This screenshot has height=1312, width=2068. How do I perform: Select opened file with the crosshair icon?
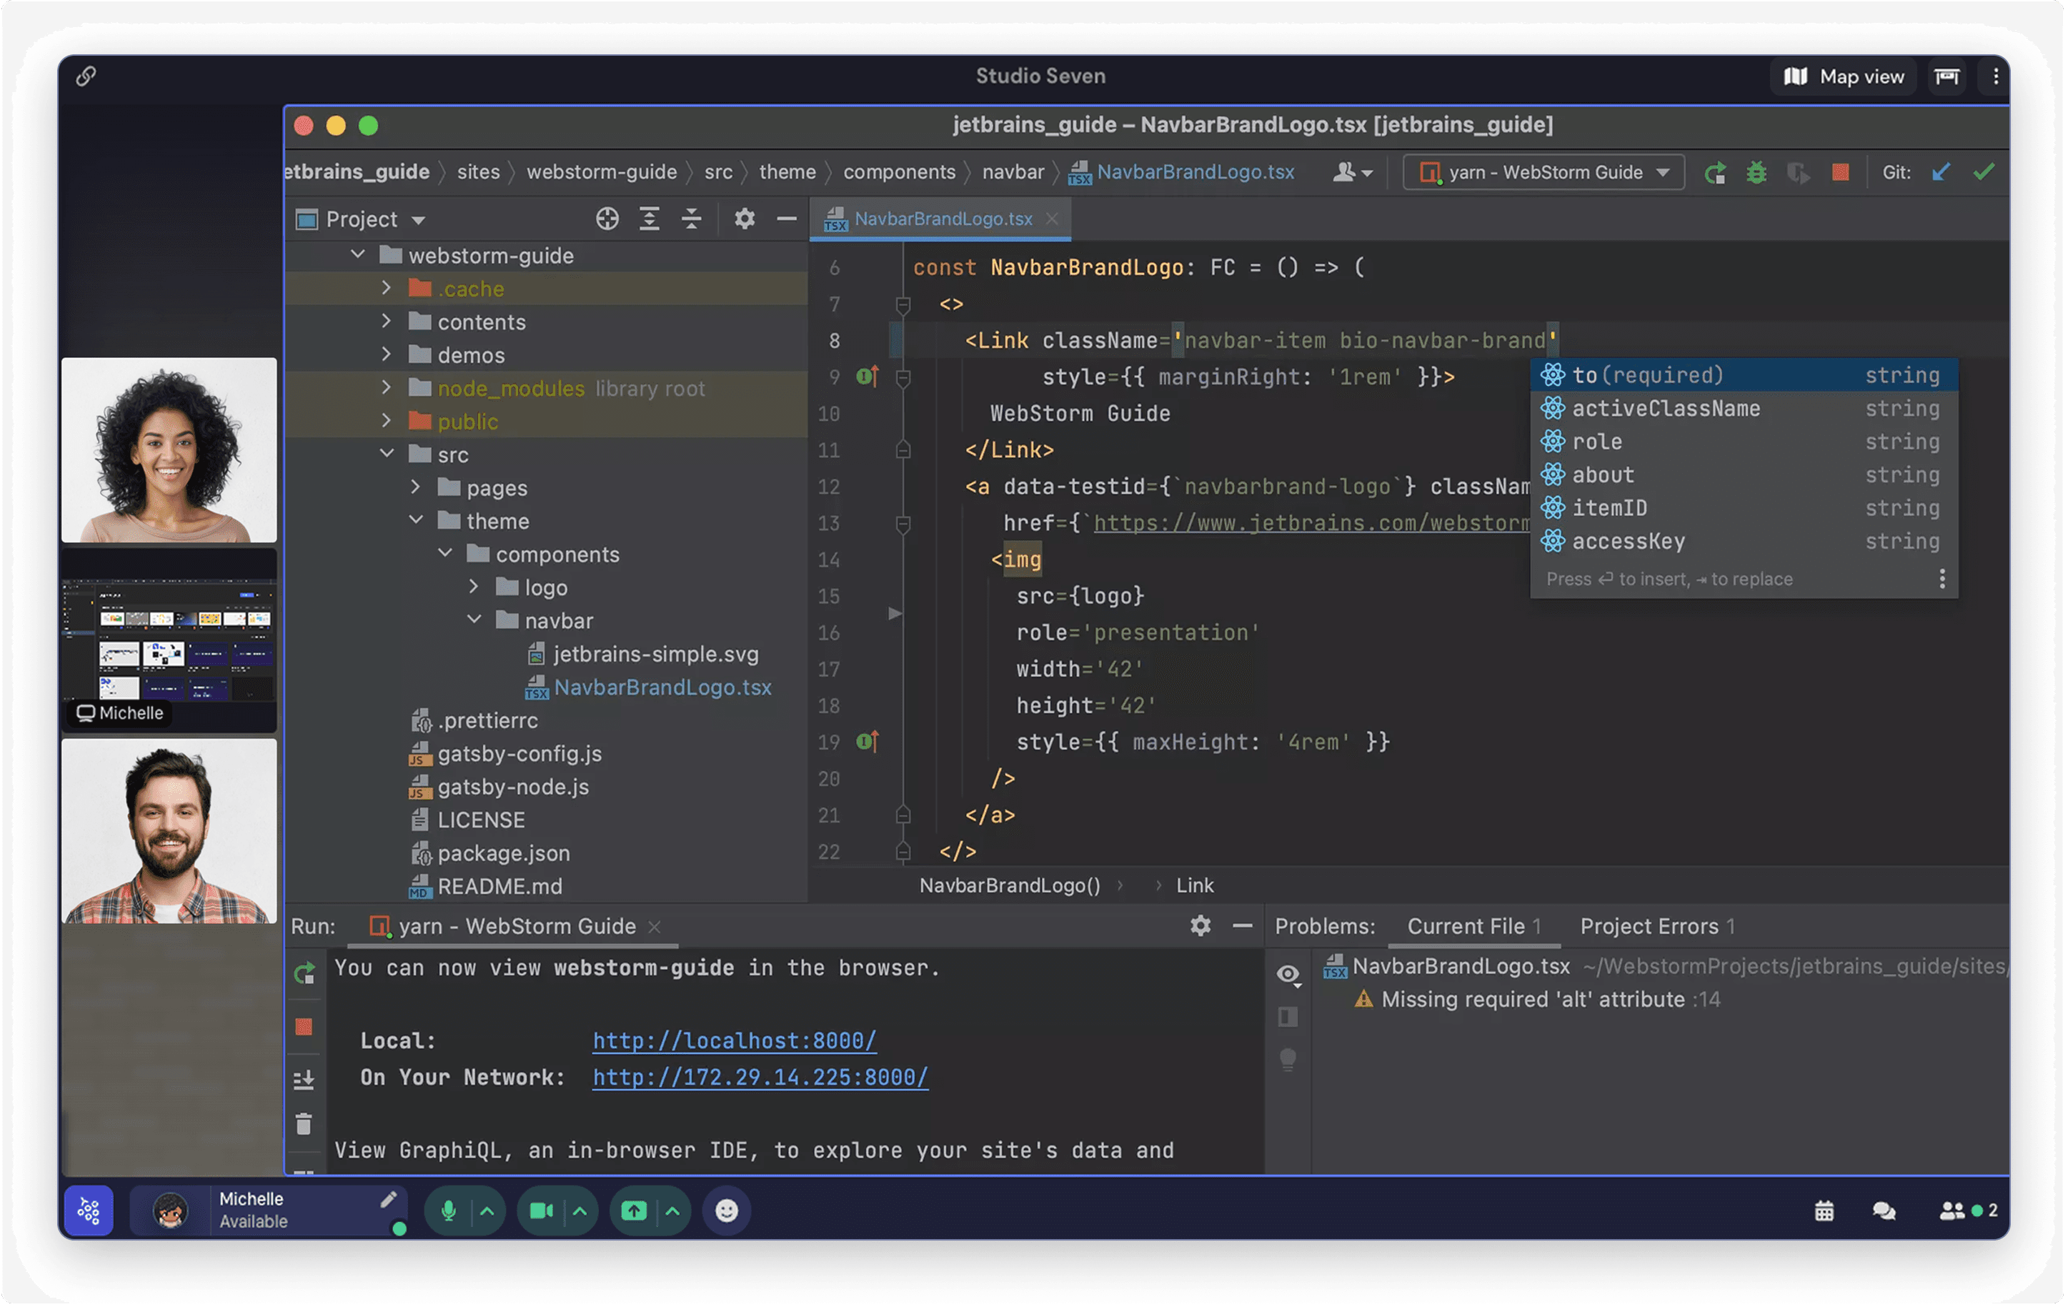tap(607, 219)
